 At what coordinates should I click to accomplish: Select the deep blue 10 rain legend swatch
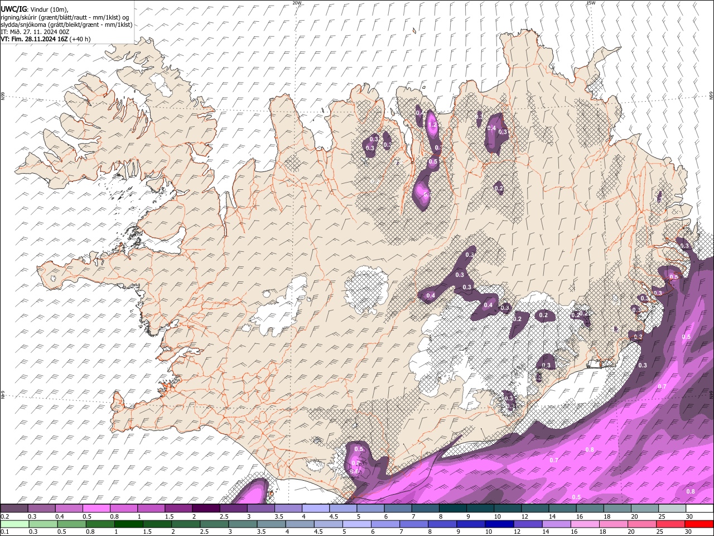point(499,524)
